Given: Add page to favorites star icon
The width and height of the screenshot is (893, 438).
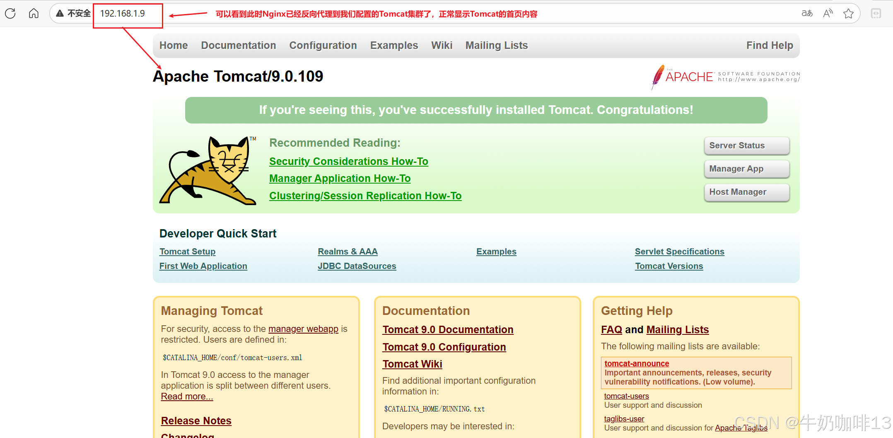Looking at the screenshot, I should (848, 13).
